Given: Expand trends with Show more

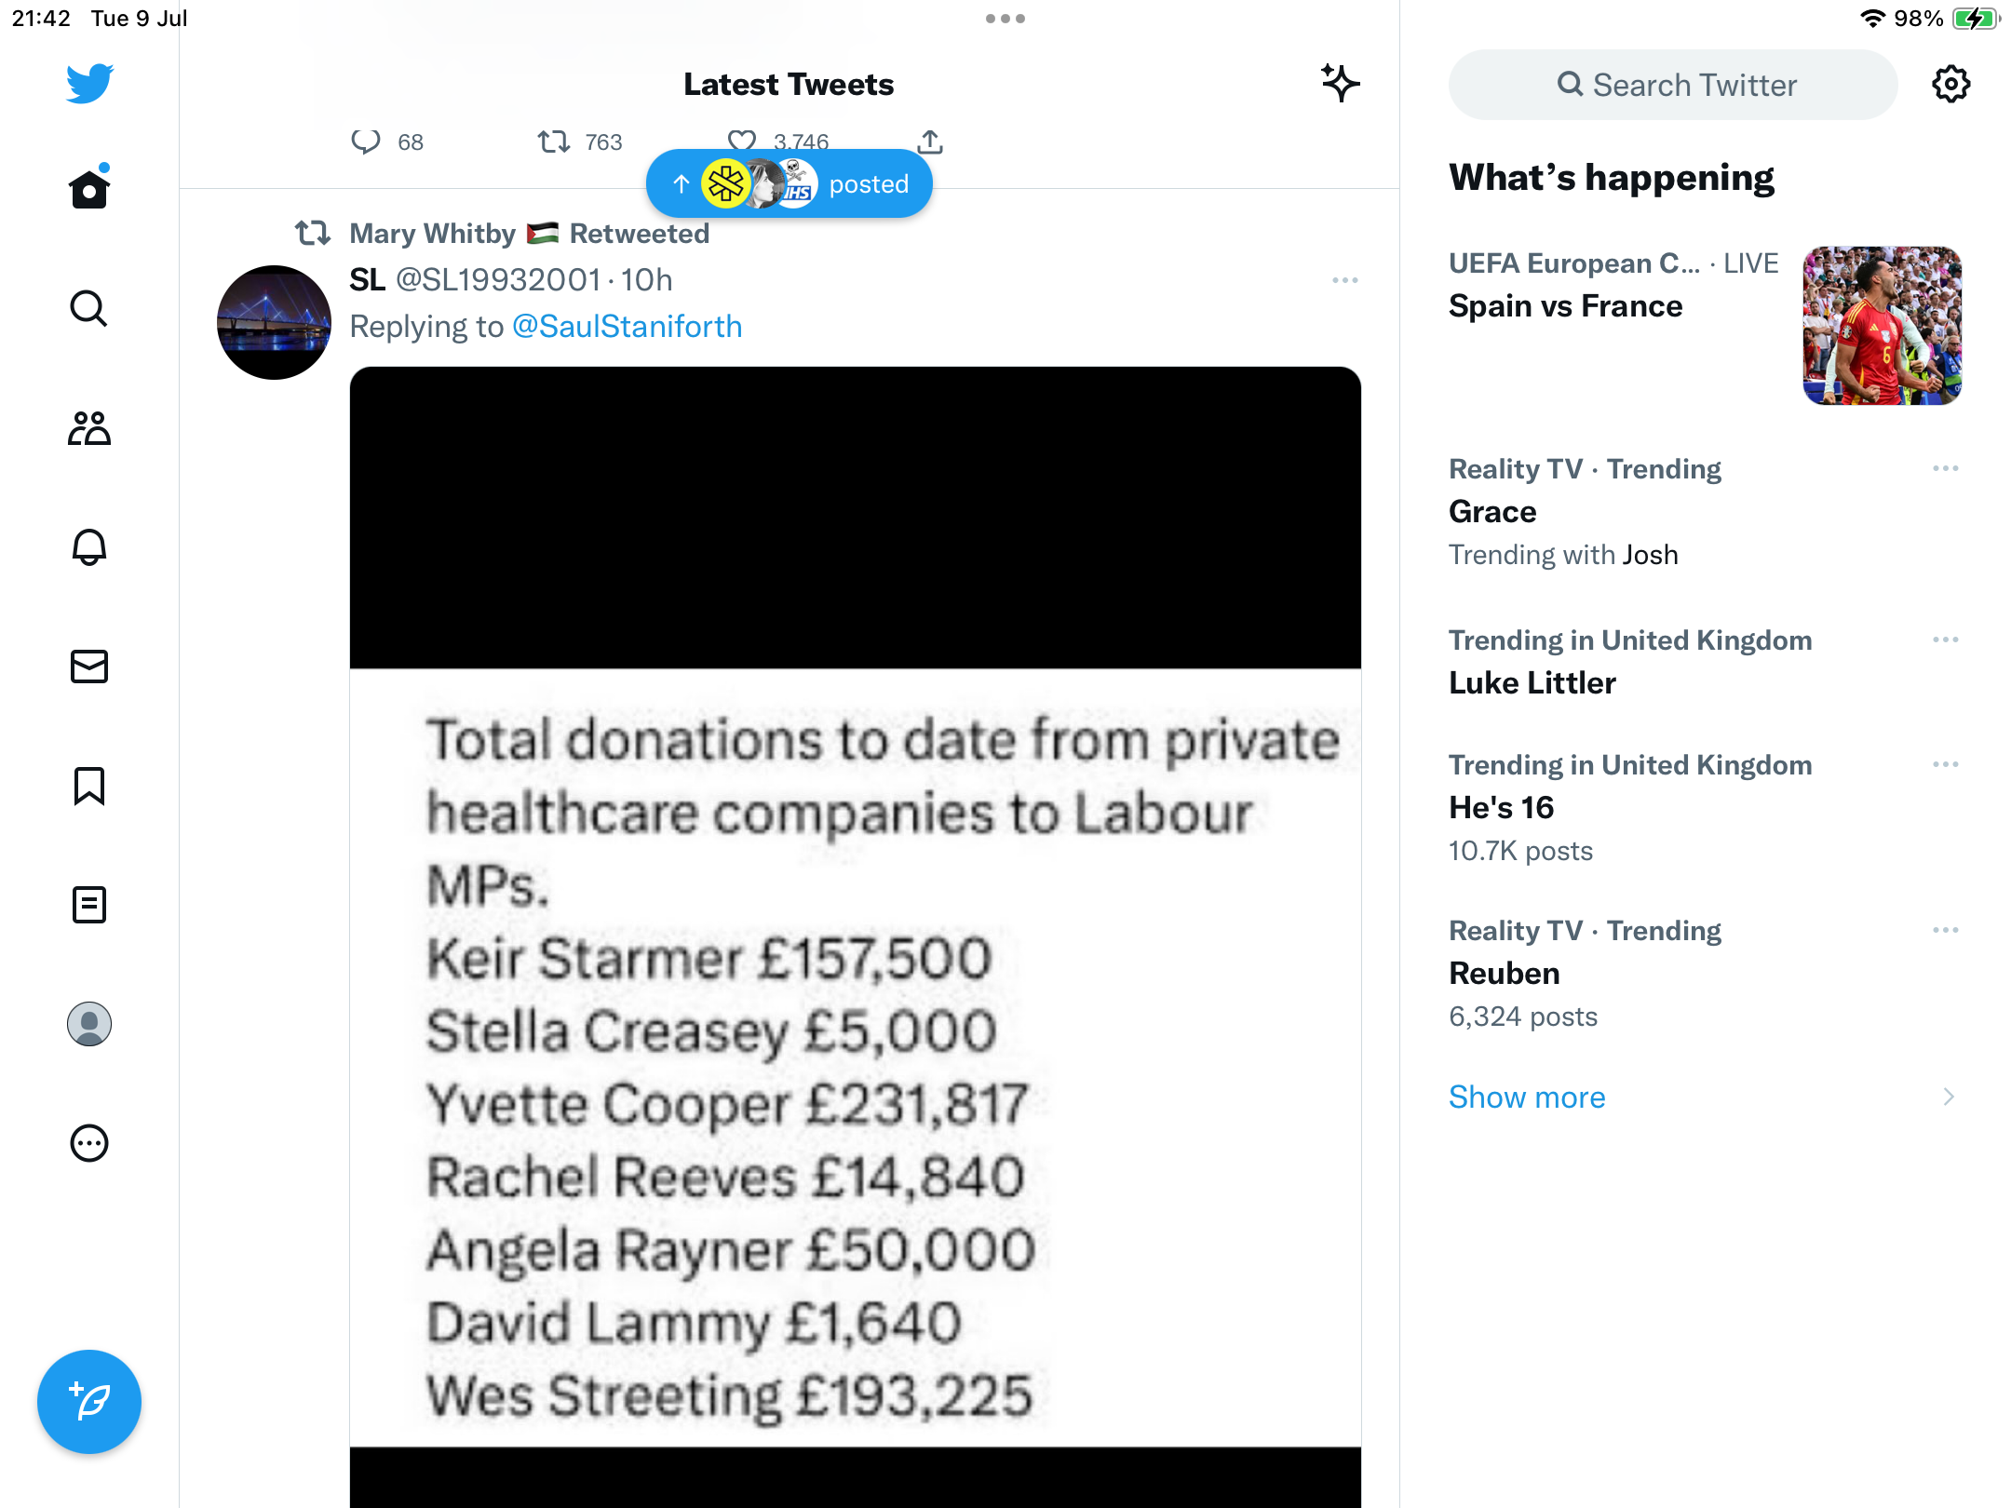Looking at the screenshot, I should 1527,1097.
